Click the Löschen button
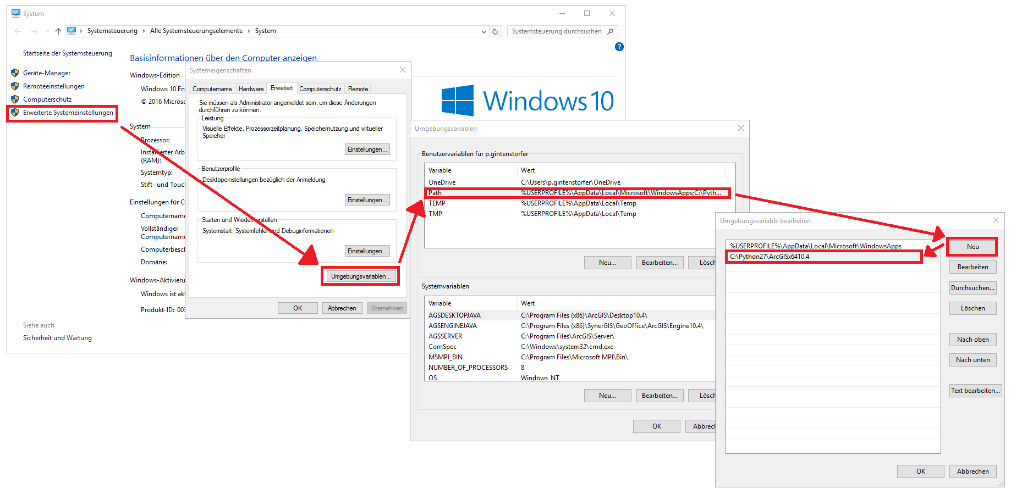The image size is (1011, 494). (972, 308)
